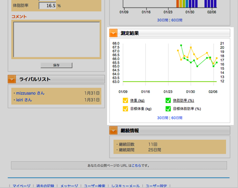This screenshot has height=188, width=238.
Task: Open レスキューメール in footer menu
Action: (x=125, y=186)
